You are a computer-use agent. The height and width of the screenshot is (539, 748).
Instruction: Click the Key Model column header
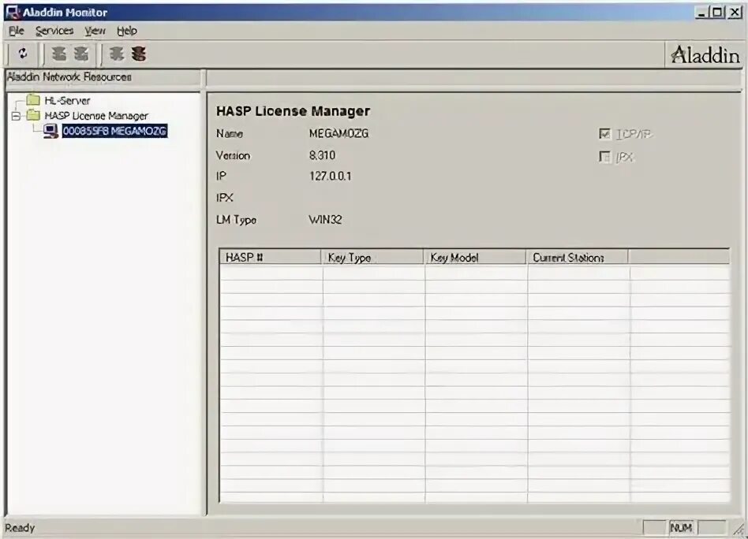click(x=475, y=257)
